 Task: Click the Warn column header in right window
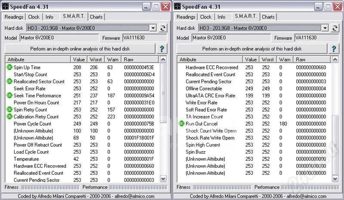click(285, 59)
